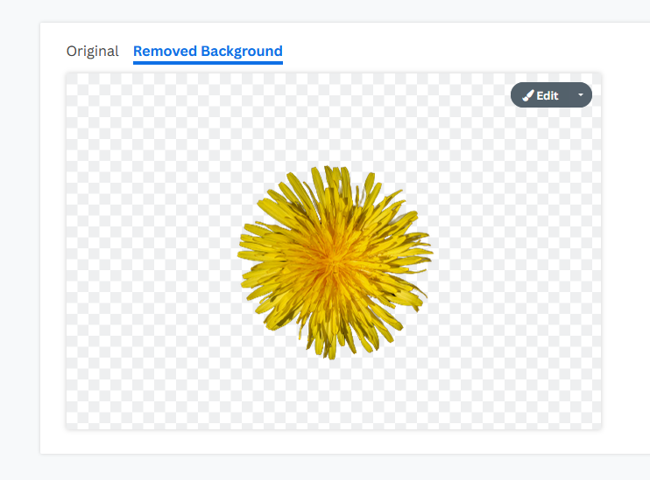650x480 pixels.
Task: Click the checkerboard beneath the dandelion
Action: coord(332,393)
